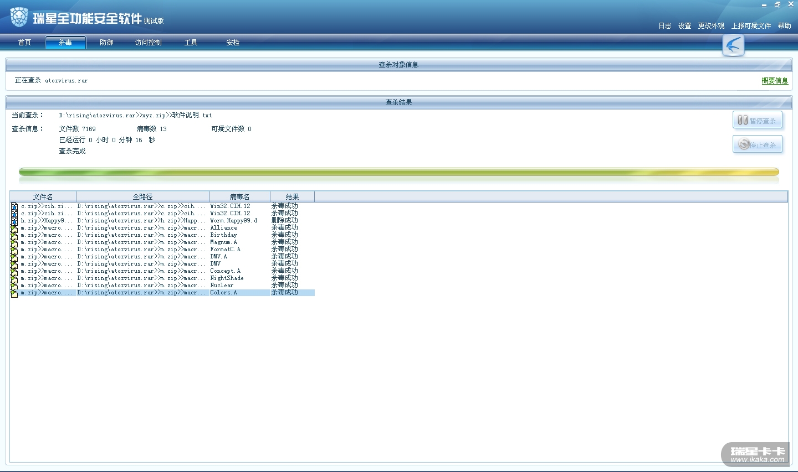This screenshot has width=798, height=472.
Task: Open 设置 settings
Action: pyautogui.click(x=685, y=26)
